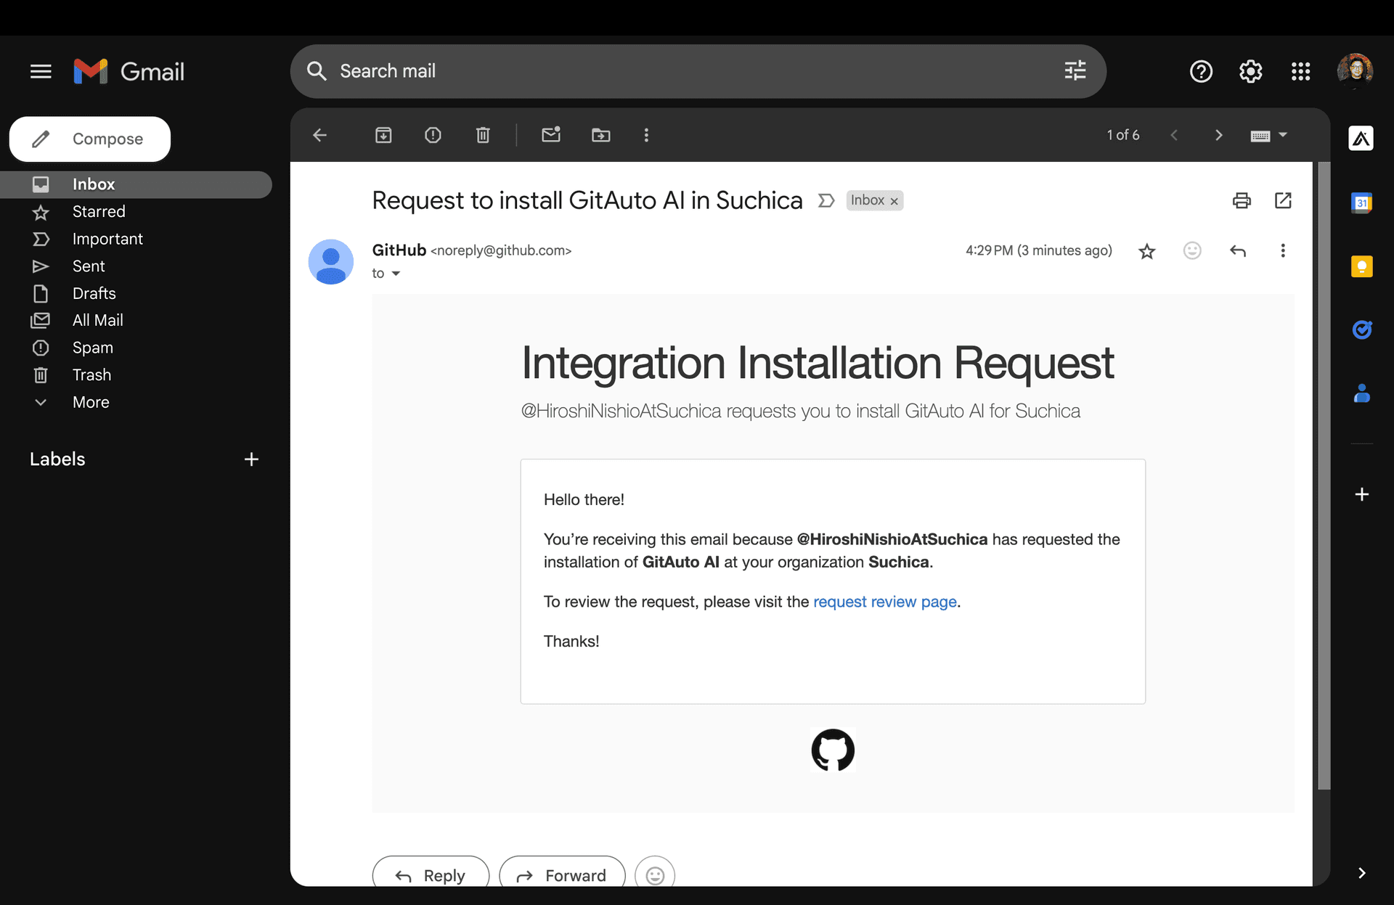Reply to the GitHub email
Image resolution: width=1394 pixels, height=905 pixels.
[430, 875]
